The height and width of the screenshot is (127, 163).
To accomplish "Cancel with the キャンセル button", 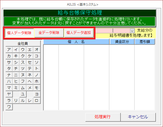I will pyautogui.click(x=138, y=117).
